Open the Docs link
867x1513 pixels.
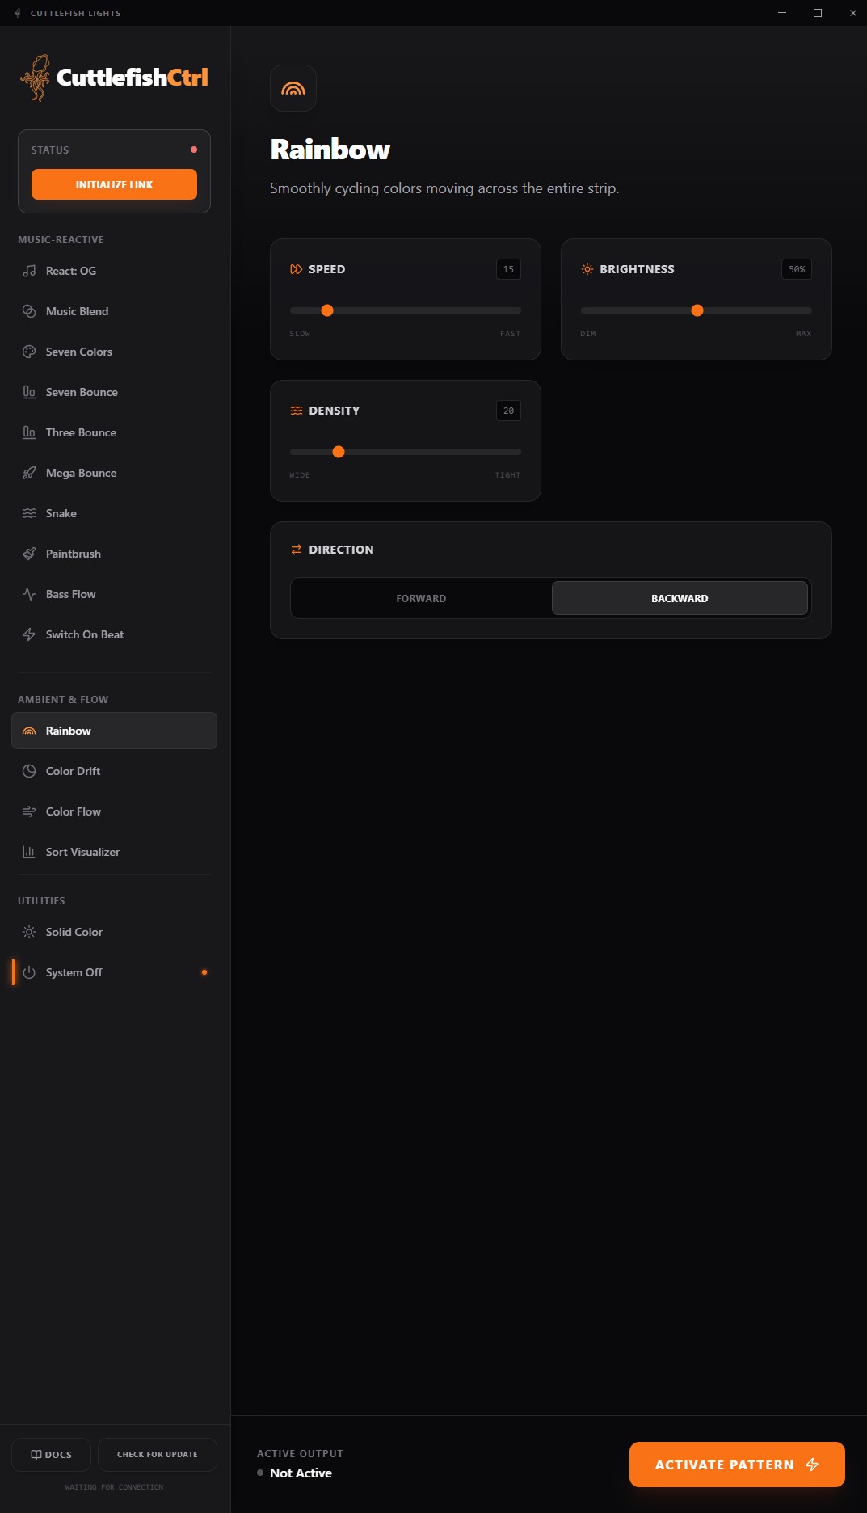pos(52,1455)
